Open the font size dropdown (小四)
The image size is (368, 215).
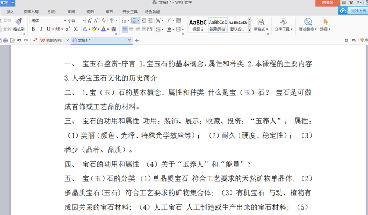coord(84,20)
